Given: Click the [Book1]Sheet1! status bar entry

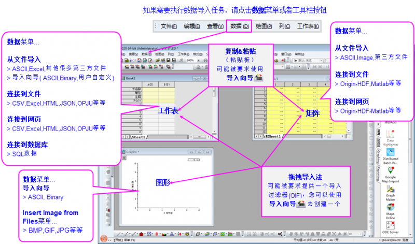Looking at the screenshot, I should 390,240.
